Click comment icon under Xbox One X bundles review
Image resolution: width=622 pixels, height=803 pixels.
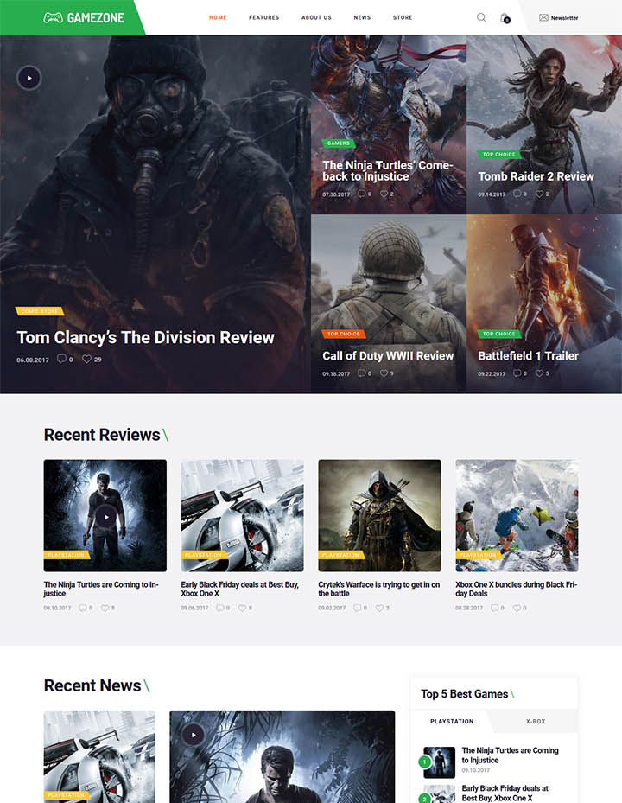[x=494, y=608]
